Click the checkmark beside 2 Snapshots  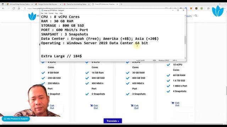87,94
